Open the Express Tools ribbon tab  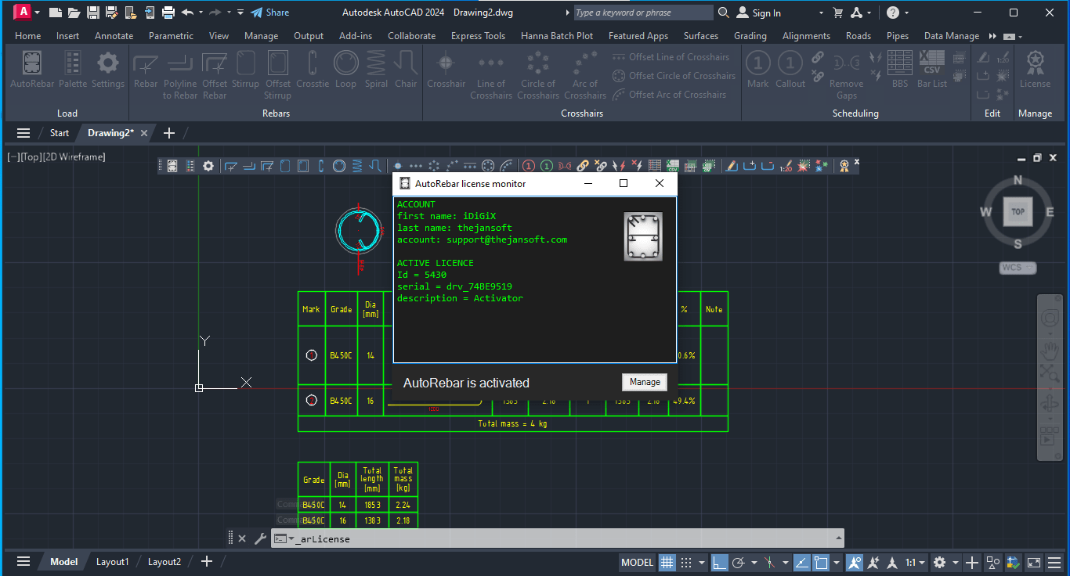[x=478, y=36]
